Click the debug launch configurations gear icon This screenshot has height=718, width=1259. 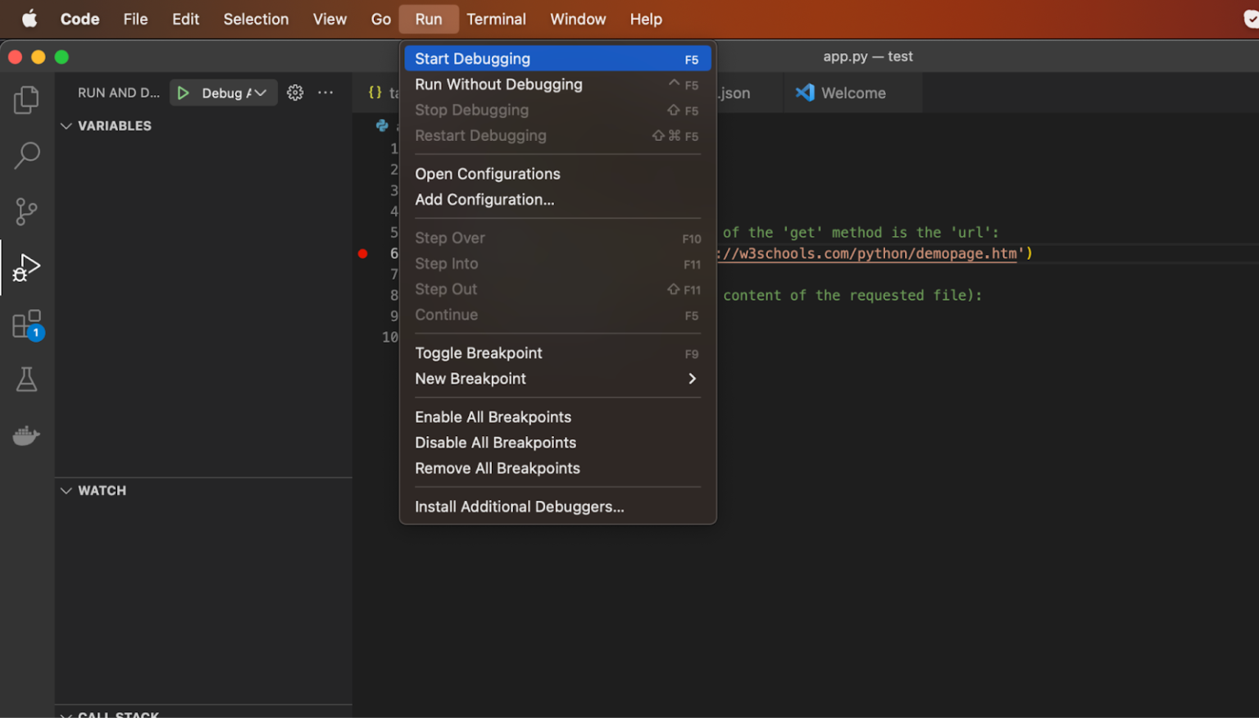[295, 93]
